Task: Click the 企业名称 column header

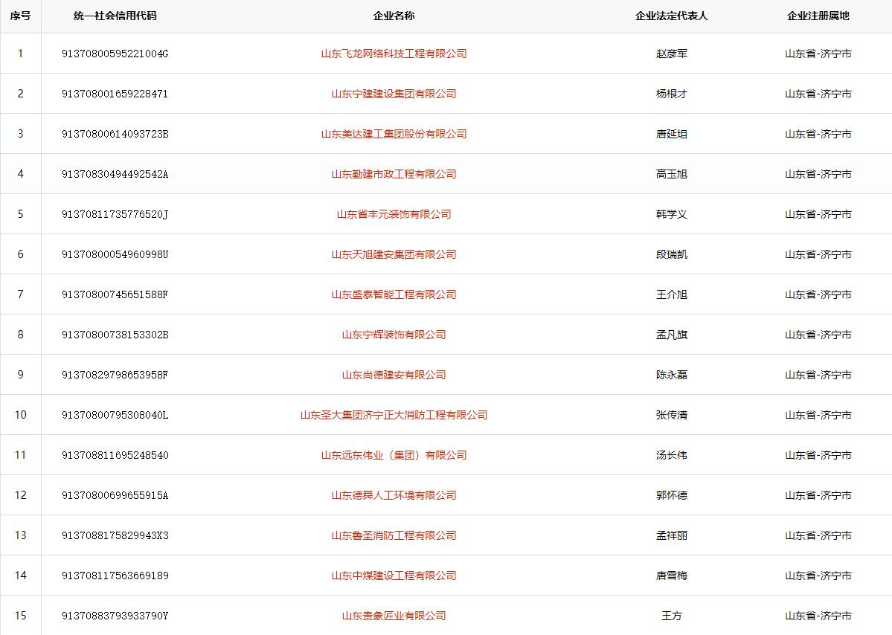Action: 394,16
